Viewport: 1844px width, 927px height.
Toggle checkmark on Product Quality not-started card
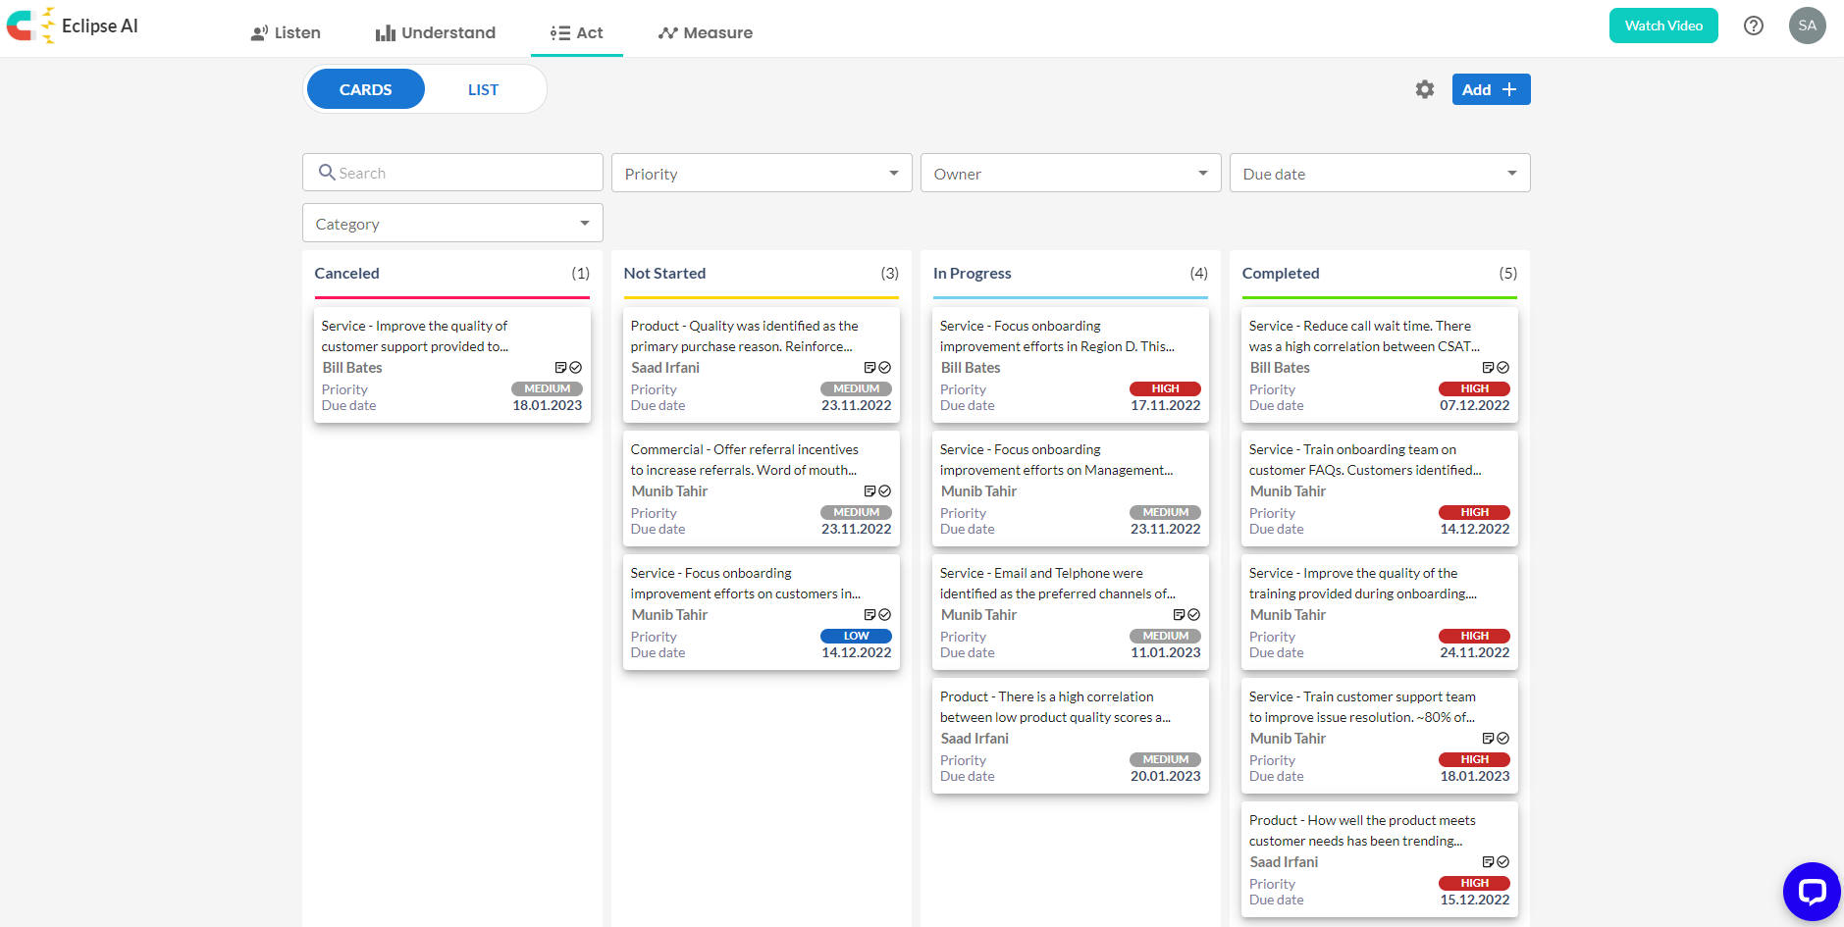[x=885, y=368]
